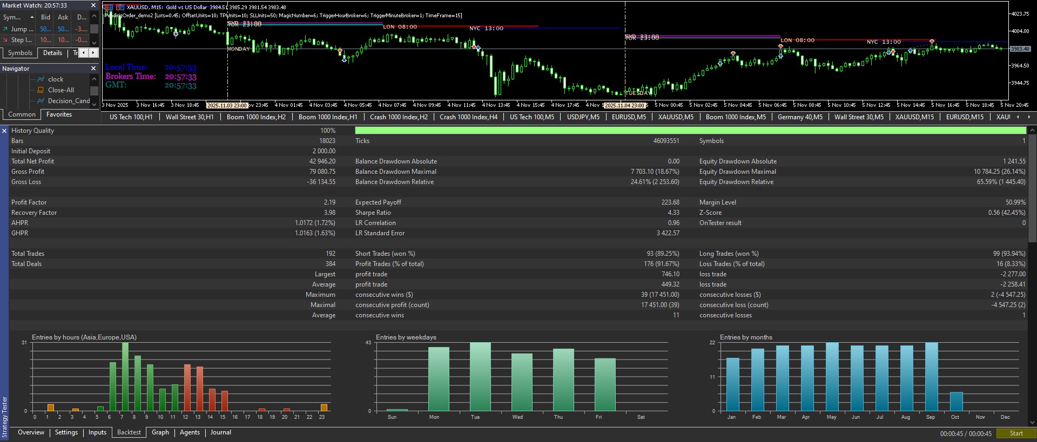The width and height of the screenshot is (1037, 442).
Task: Click the Jump symbol up-arrow icon
Action: (x=5, y=29)
